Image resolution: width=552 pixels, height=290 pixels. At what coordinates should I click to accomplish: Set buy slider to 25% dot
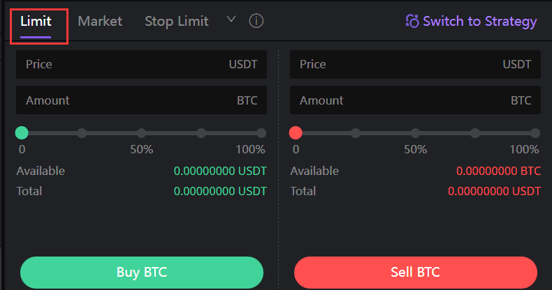82,133
